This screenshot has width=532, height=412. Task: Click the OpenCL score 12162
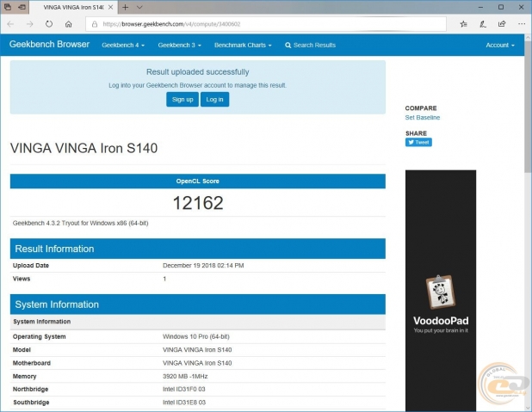click(198, 203)
